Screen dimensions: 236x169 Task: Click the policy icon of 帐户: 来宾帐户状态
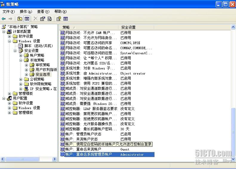coord(63,139)
